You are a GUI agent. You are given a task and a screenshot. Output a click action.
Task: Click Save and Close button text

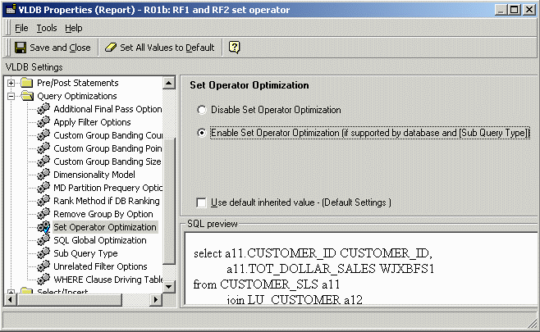tap(60, 48)
